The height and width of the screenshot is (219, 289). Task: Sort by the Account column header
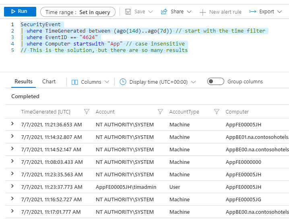pos(105,112)
